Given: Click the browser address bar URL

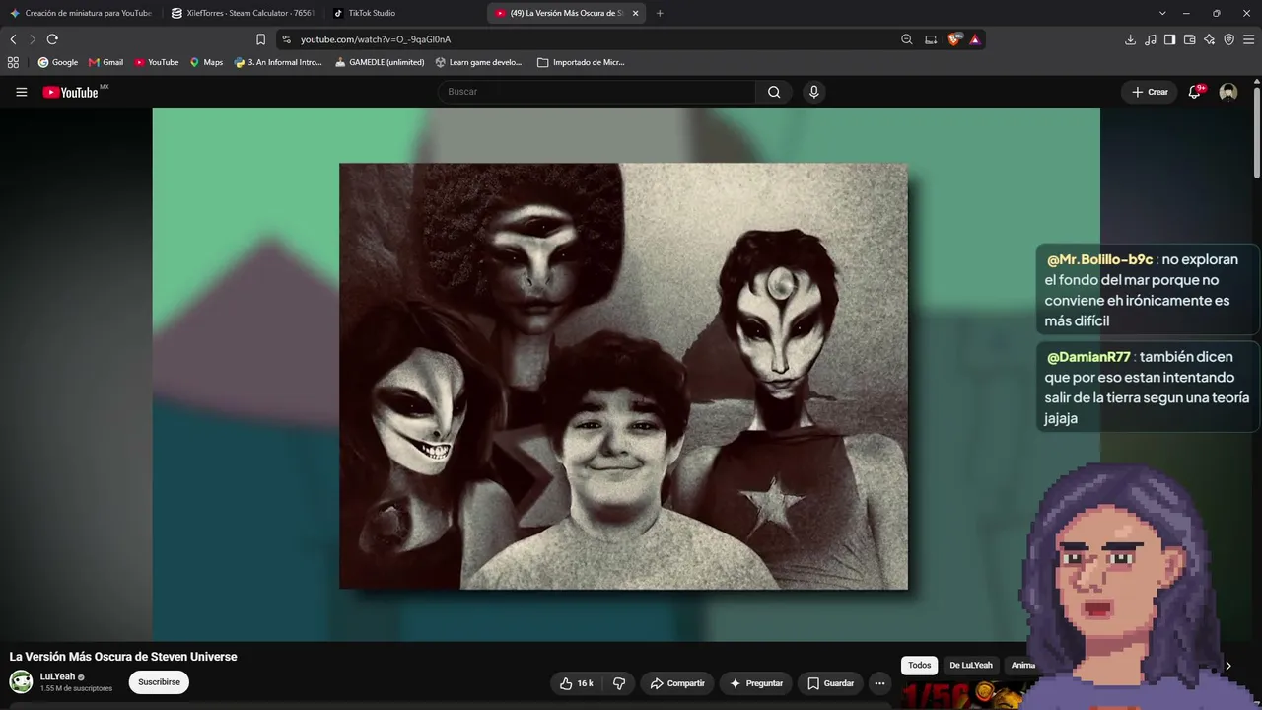Looking at the screenshot, I should point(376,39).
